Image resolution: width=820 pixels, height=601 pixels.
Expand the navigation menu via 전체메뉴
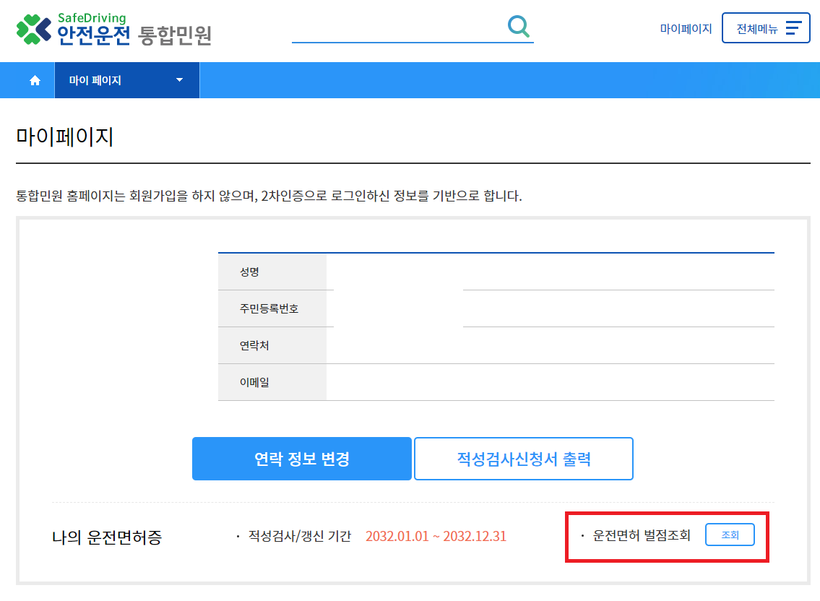coord(766,27)
